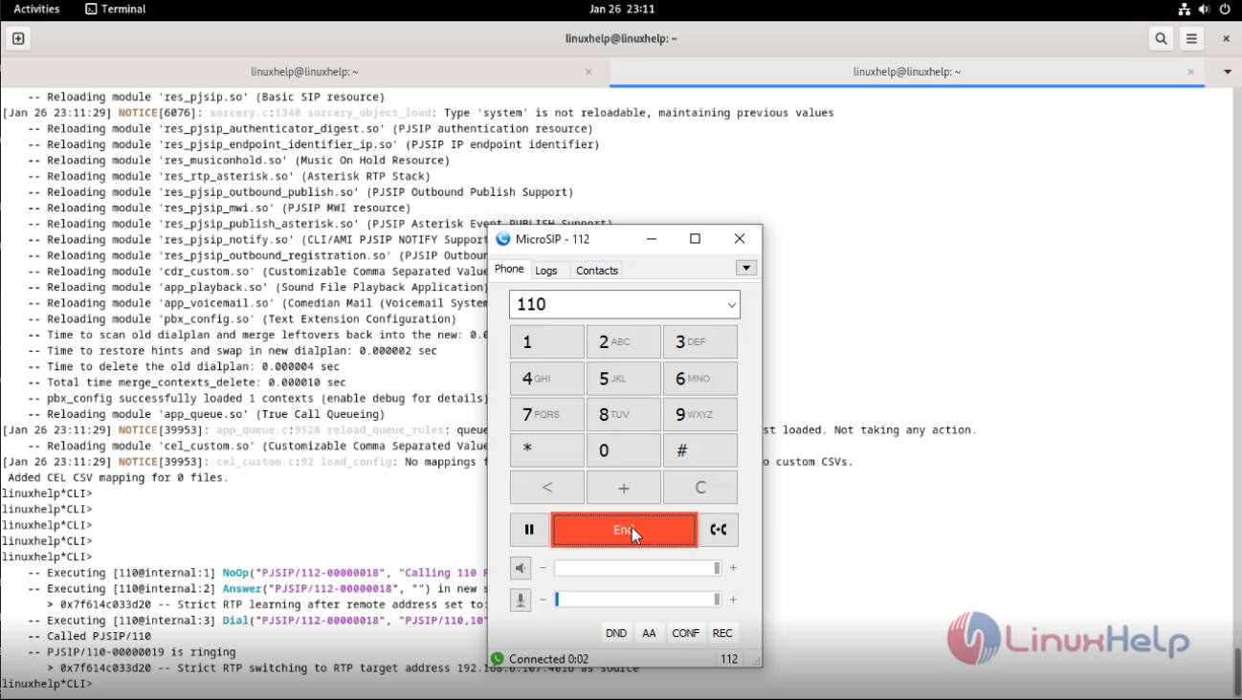Click the End call button in MicroSIP
The height and width of the screenshot is (700, 1242).
[624, 530]
